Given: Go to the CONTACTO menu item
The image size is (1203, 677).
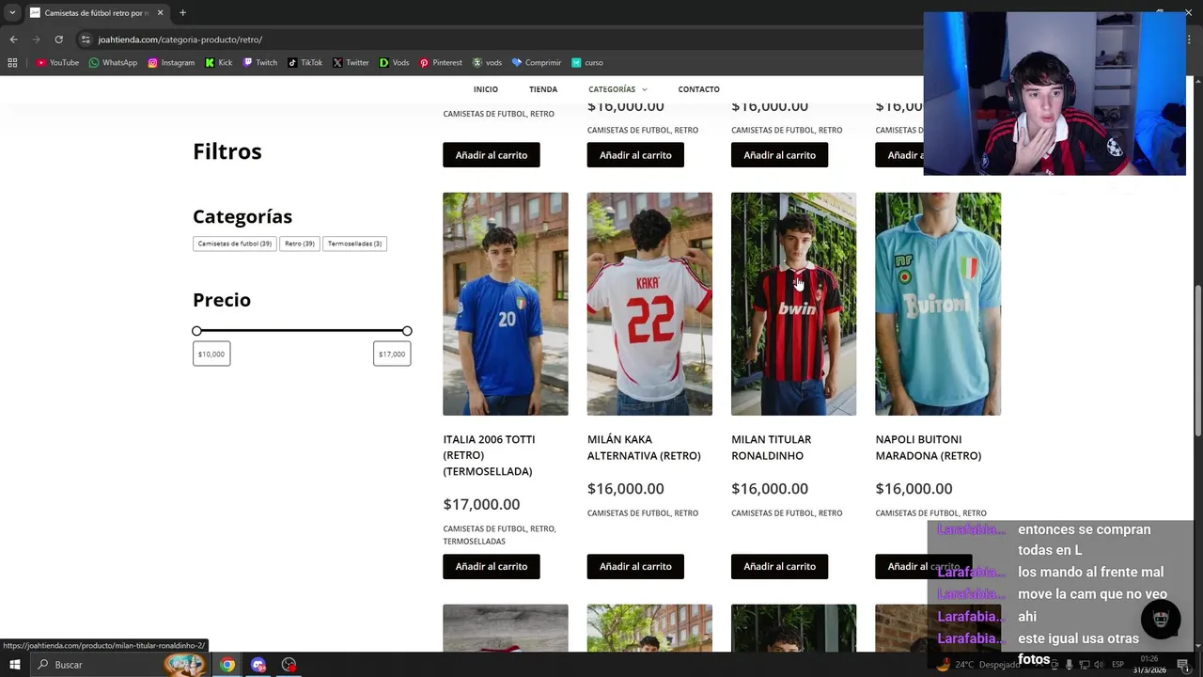Looking at the screenshot, I should pos(698,89).
